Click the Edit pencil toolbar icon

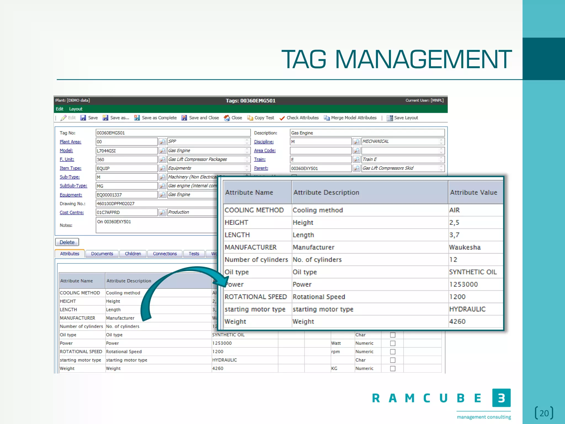coord(63,118)
